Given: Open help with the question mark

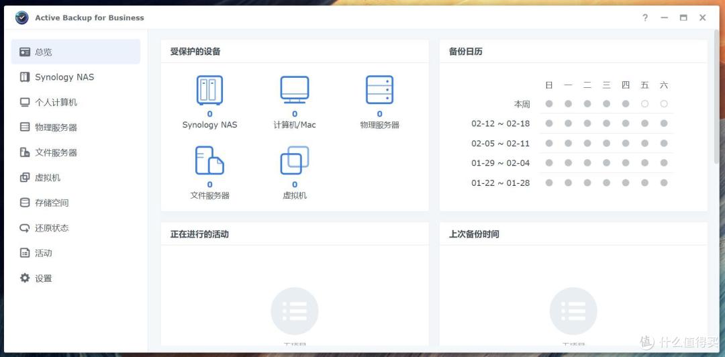Looking at the screenshot, I should [x=645, y=17].
